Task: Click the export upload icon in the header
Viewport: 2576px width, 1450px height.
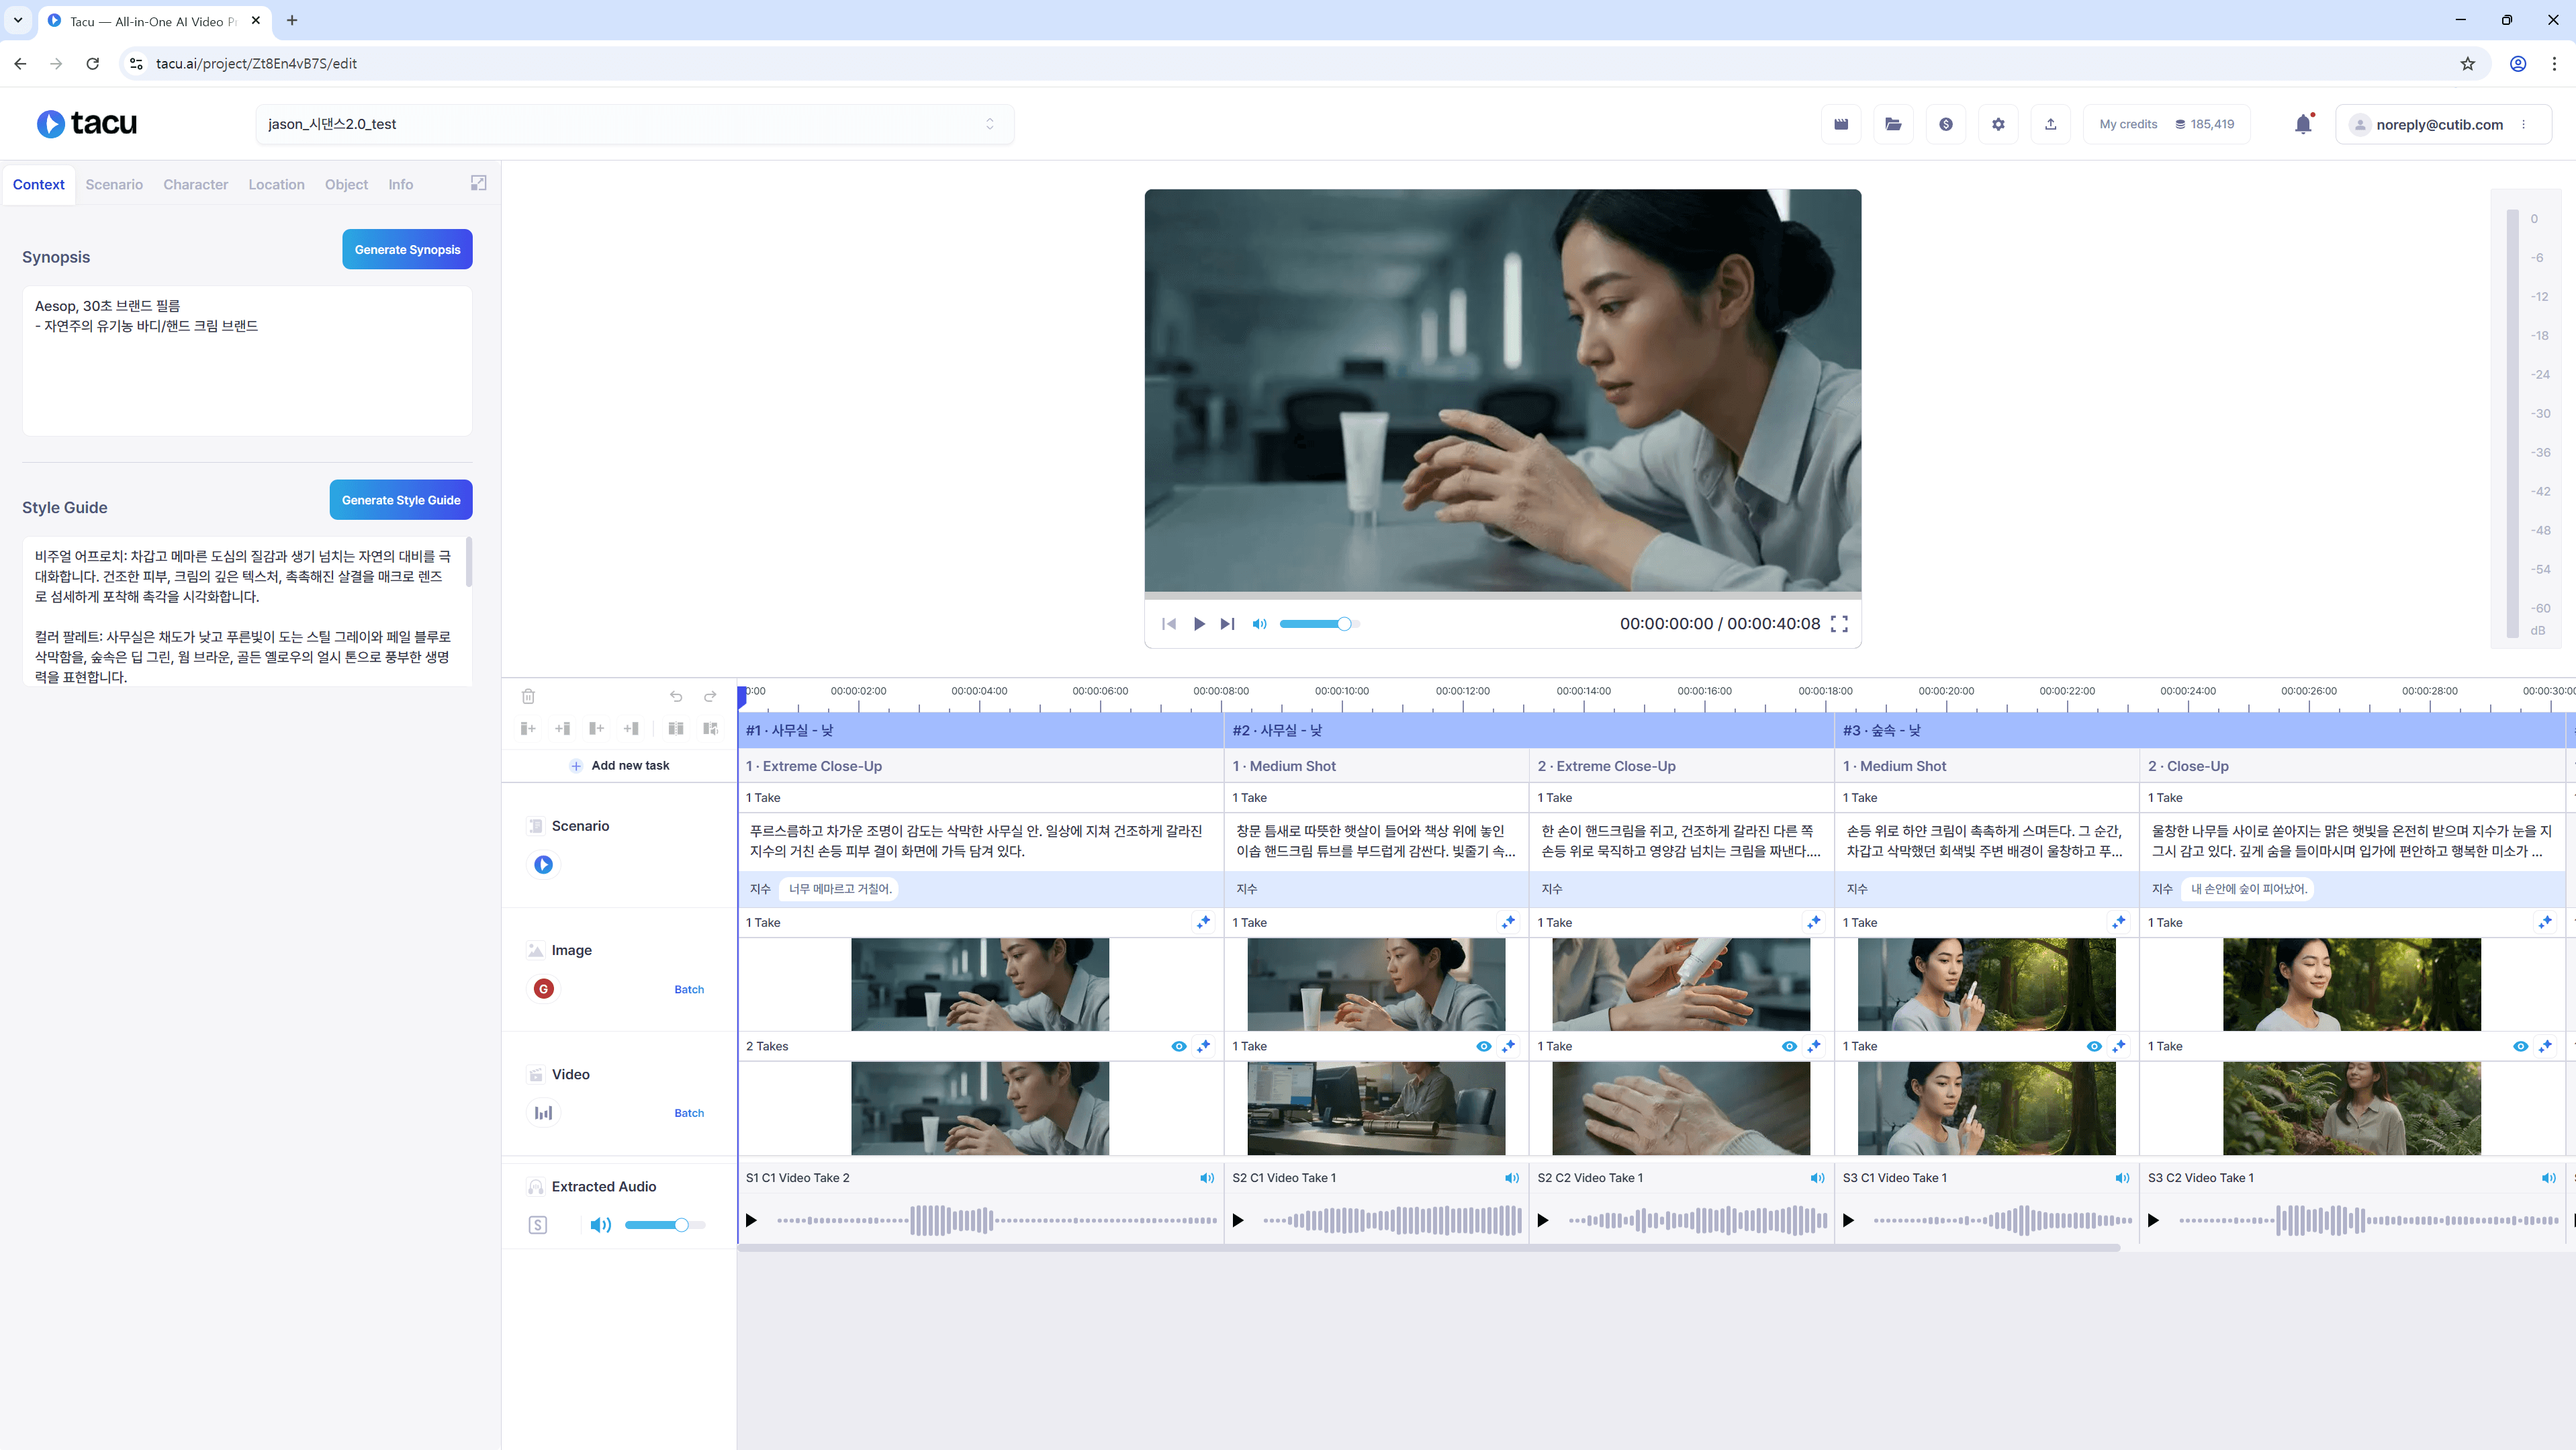Action: coord(2050,124)
